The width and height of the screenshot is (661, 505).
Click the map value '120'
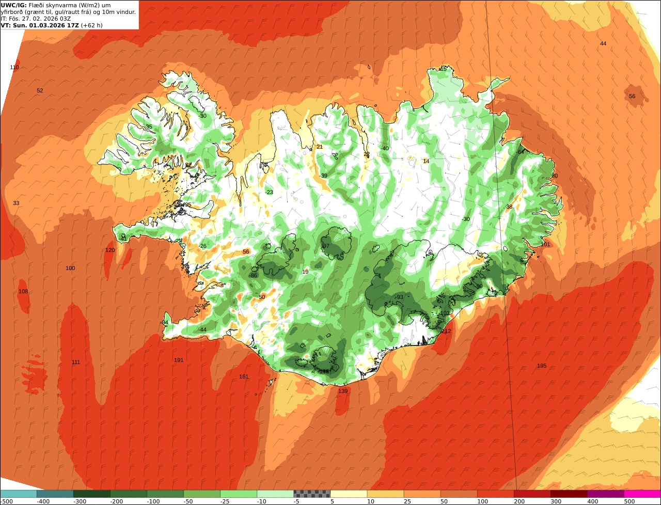110,250
